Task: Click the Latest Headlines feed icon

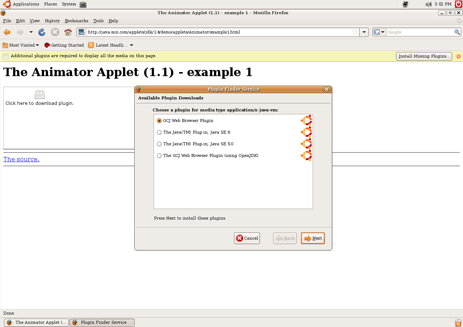Action: tap(91, 45)
